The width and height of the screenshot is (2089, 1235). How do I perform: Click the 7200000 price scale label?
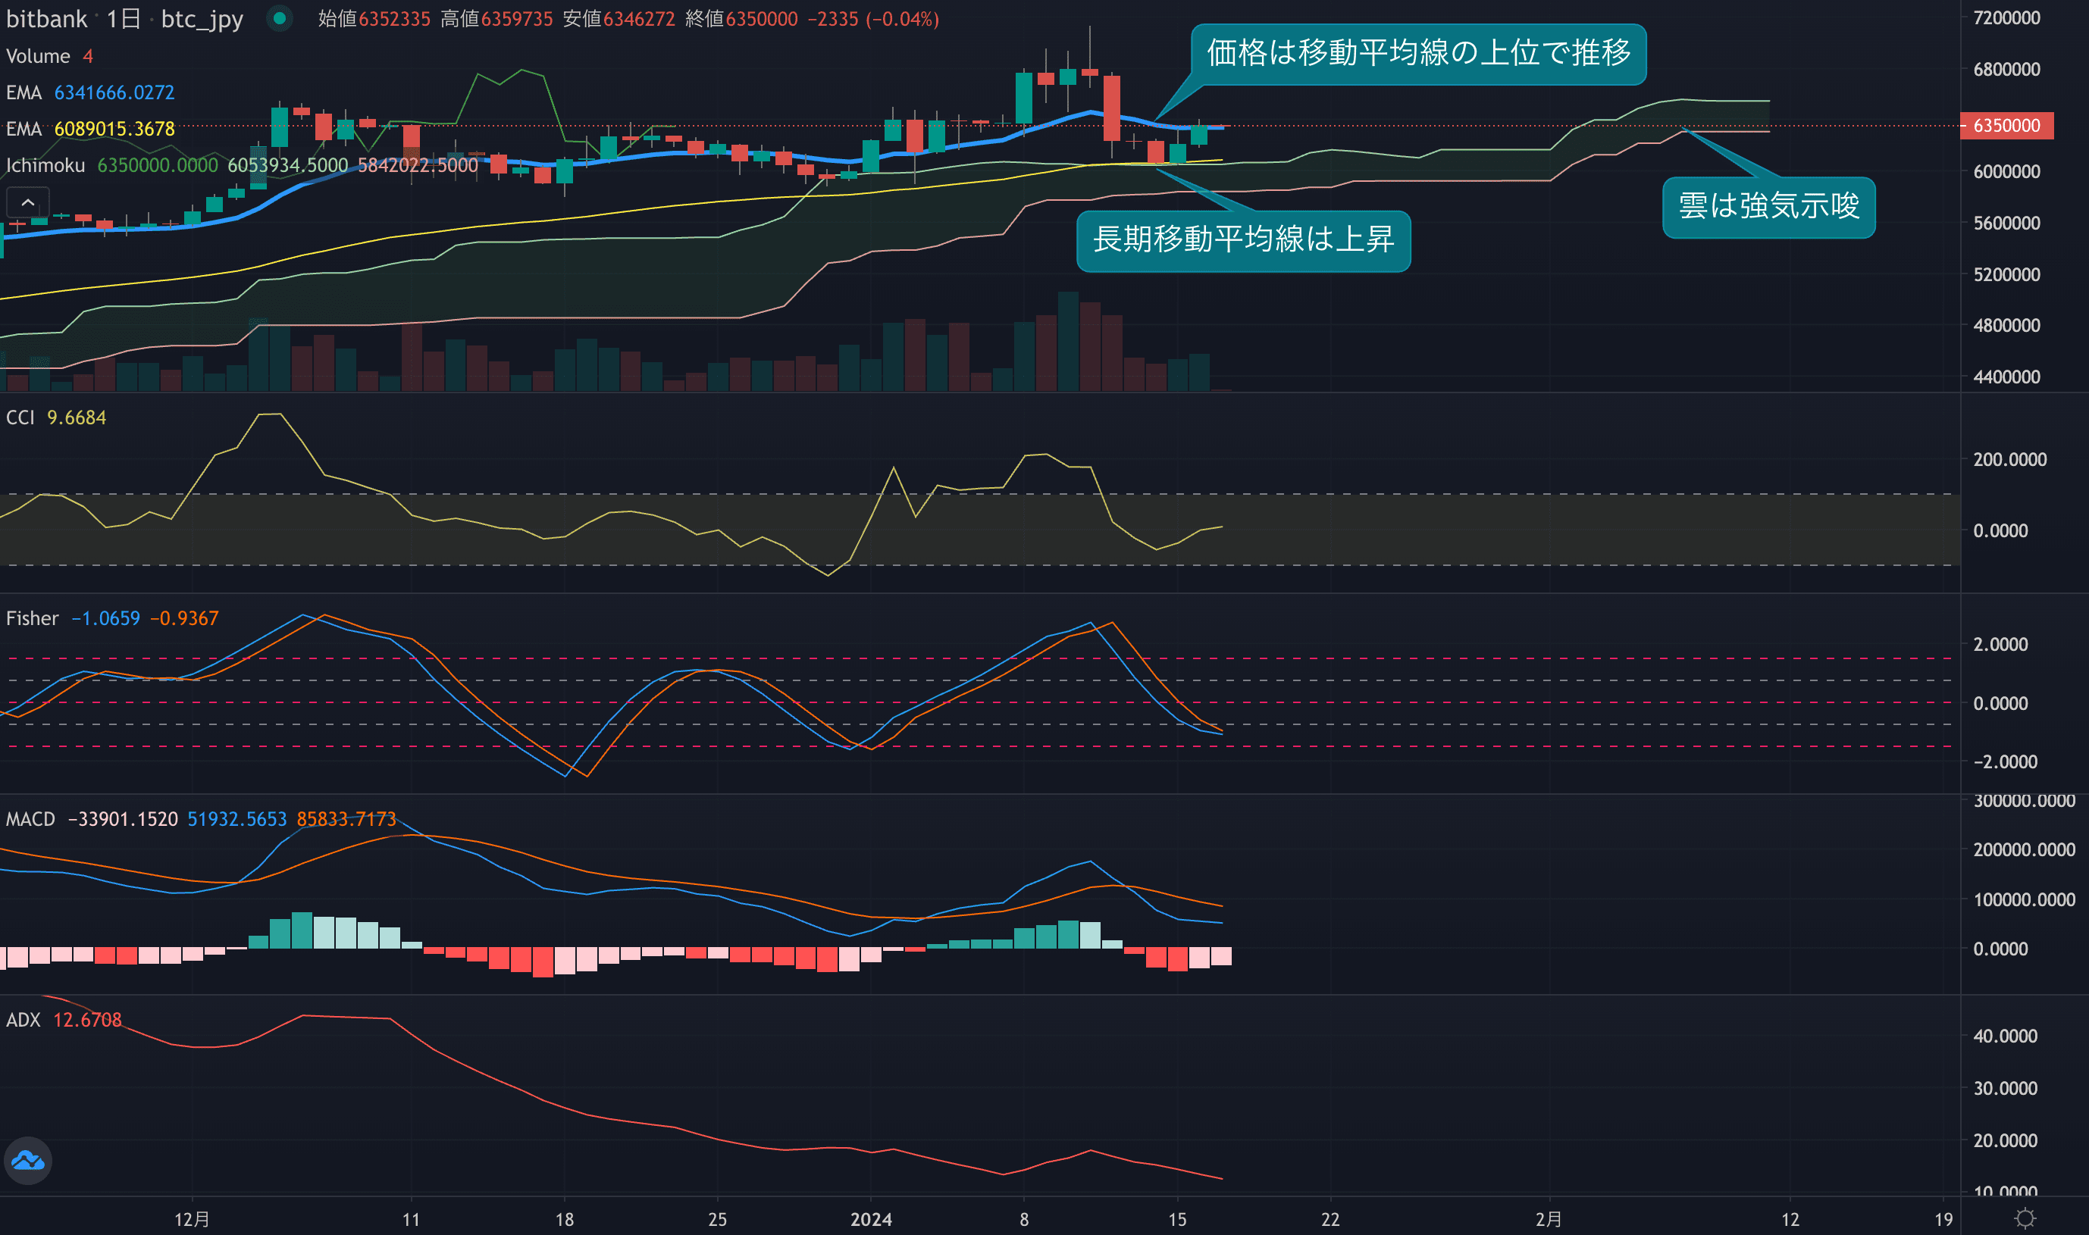(x=2006, y=17)
